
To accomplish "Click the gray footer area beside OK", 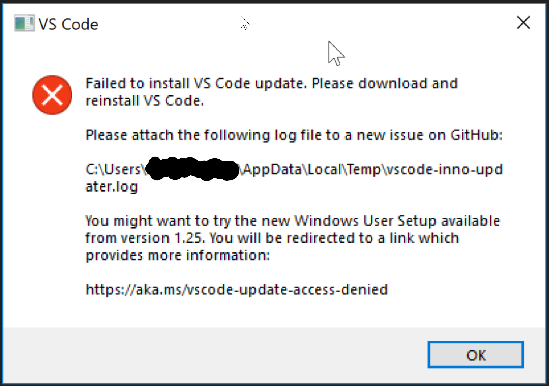I will coord(220,355).
